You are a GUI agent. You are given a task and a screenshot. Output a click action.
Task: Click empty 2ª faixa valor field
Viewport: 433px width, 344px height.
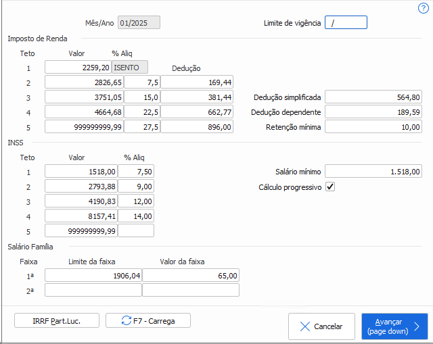coord(190,291)
